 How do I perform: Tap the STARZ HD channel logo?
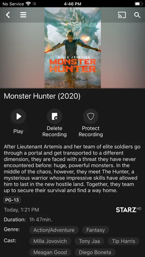point(129,210)
